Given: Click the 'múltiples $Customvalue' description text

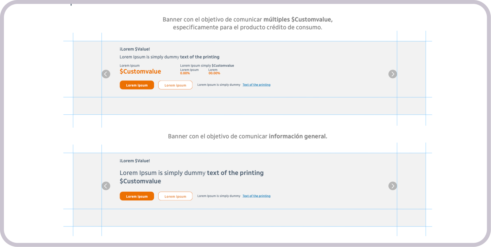Looking at the screenshot, I should 298,20.
